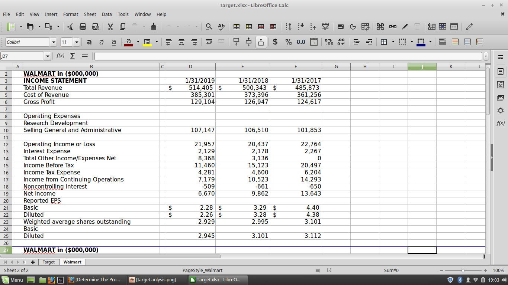Format as Percent icon
Screen dimensions: 508x285
pos(289,42)
